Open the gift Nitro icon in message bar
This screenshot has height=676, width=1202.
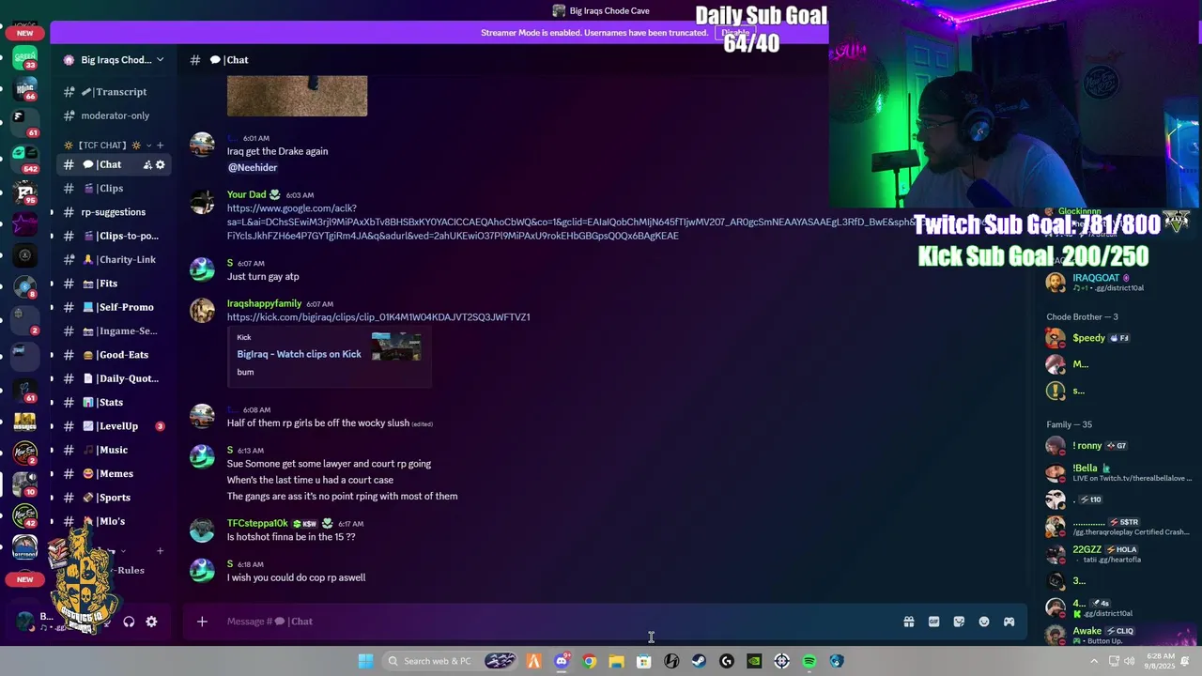pyautogui.click(x=909, y=622)
